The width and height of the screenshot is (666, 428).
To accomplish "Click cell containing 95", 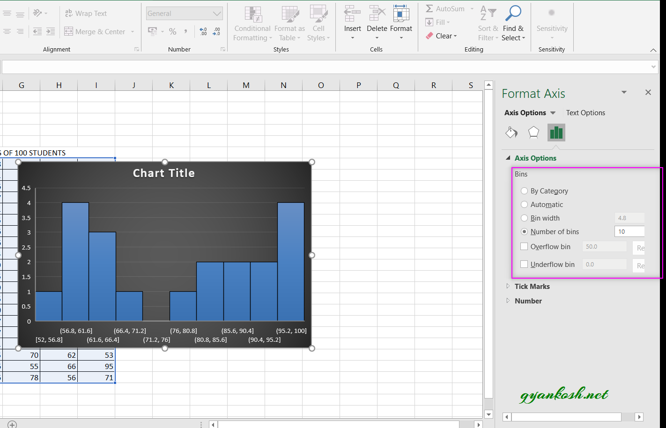I will click(96, 366).
